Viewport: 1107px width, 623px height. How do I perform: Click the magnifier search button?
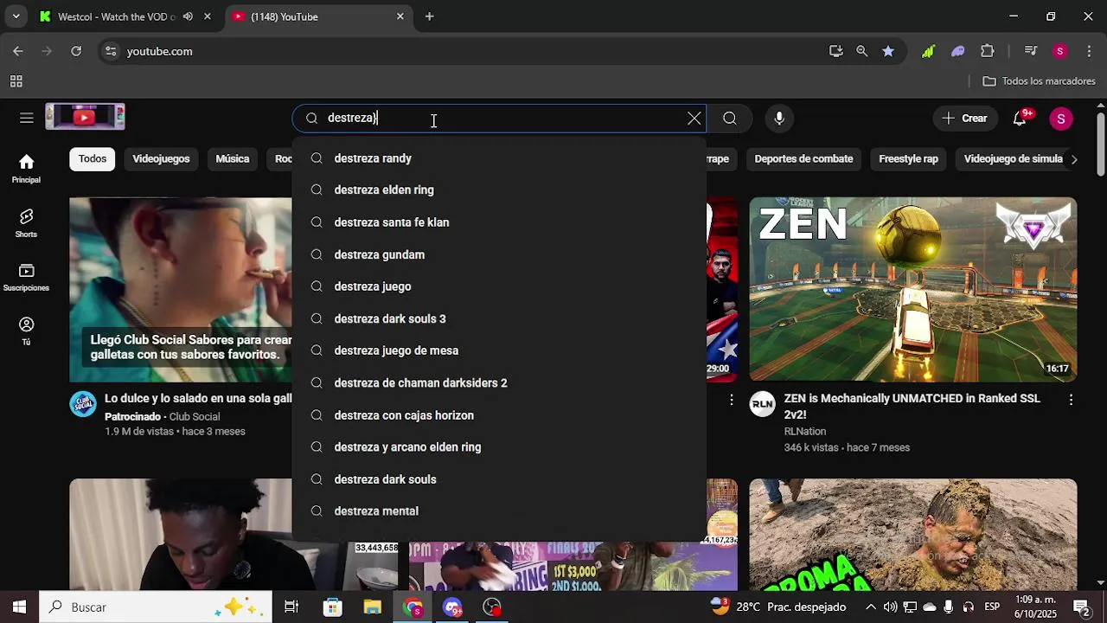(730, 119)
